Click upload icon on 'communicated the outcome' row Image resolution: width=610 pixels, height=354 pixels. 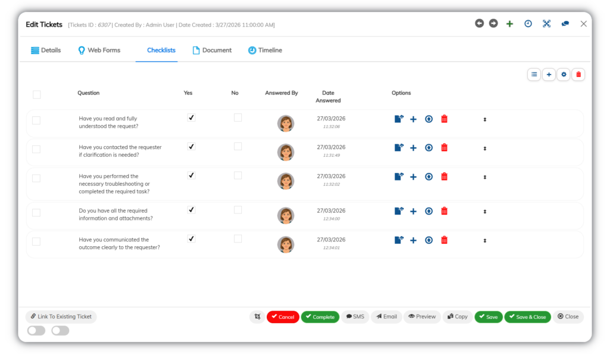429,240
